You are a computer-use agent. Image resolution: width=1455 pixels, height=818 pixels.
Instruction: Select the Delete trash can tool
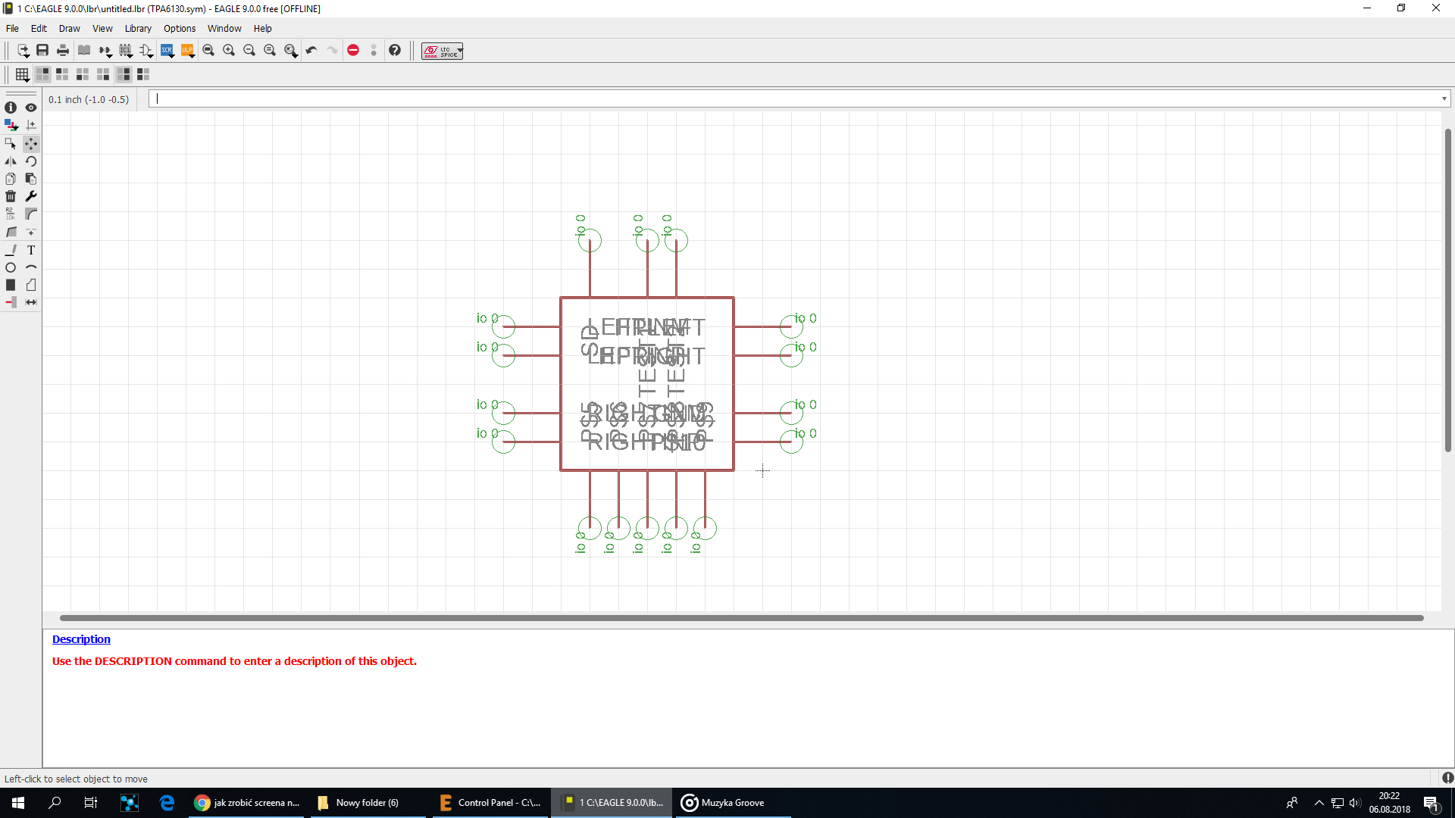tap(11, 197)
